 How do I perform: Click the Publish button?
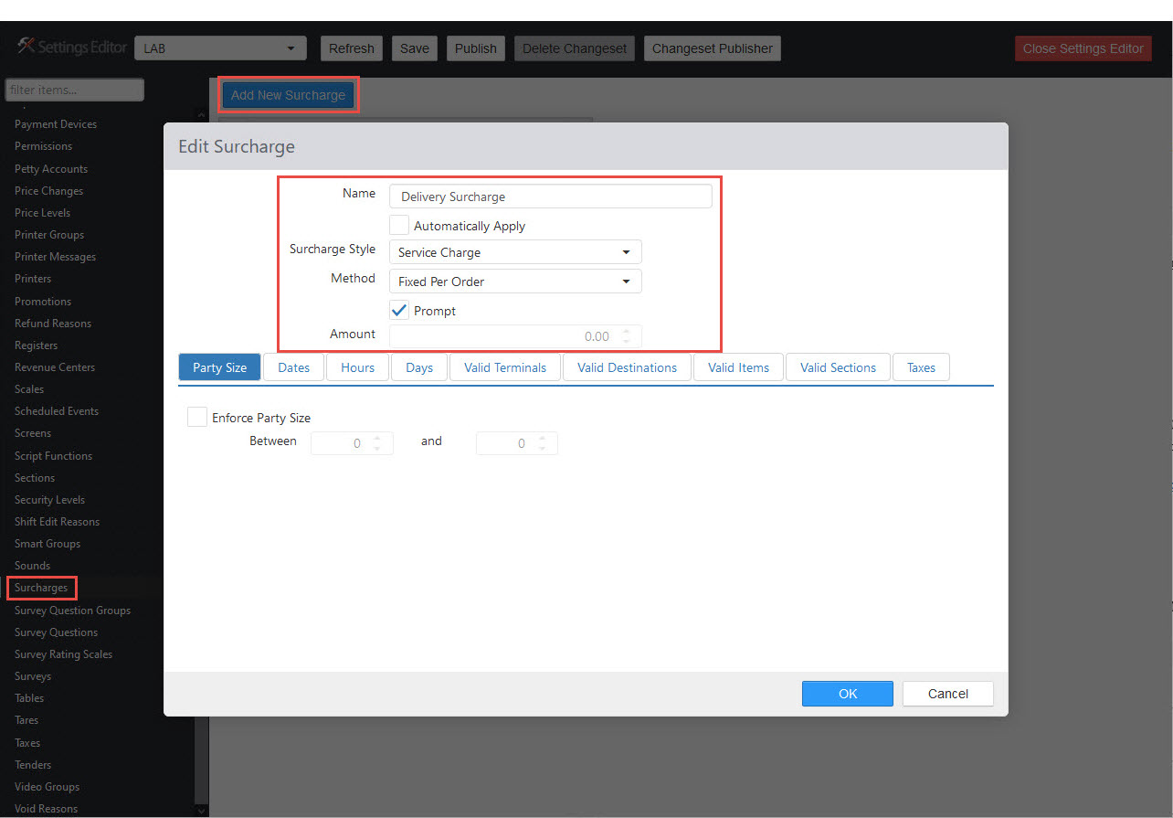[x=476, y=48]
